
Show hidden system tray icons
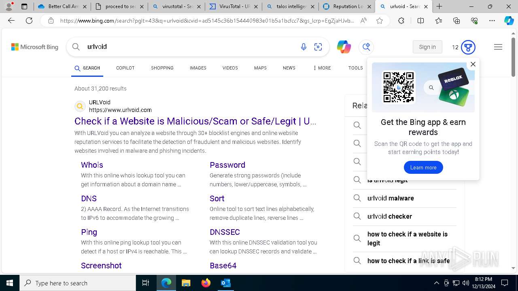(x=436, y=283)
